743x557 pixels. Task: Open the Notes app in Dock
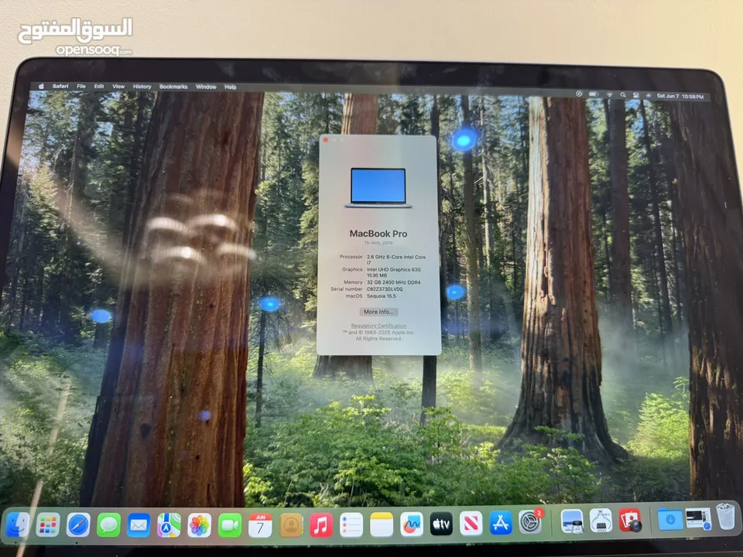tap(382, 525)
